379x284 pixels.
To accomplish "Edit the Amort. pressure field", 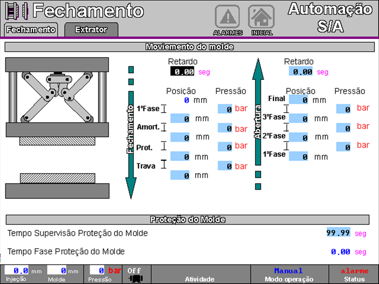I will pyautogui.click(x=225, y=129).
